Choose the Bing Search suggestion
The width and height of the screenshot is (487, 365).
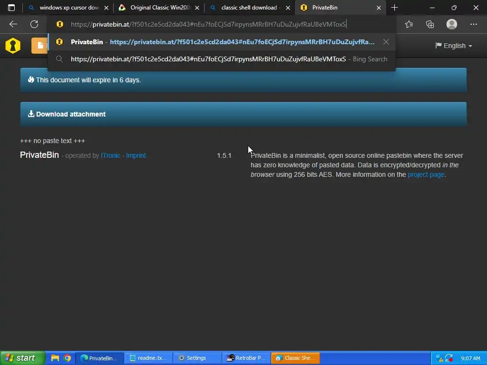(222, 59)
